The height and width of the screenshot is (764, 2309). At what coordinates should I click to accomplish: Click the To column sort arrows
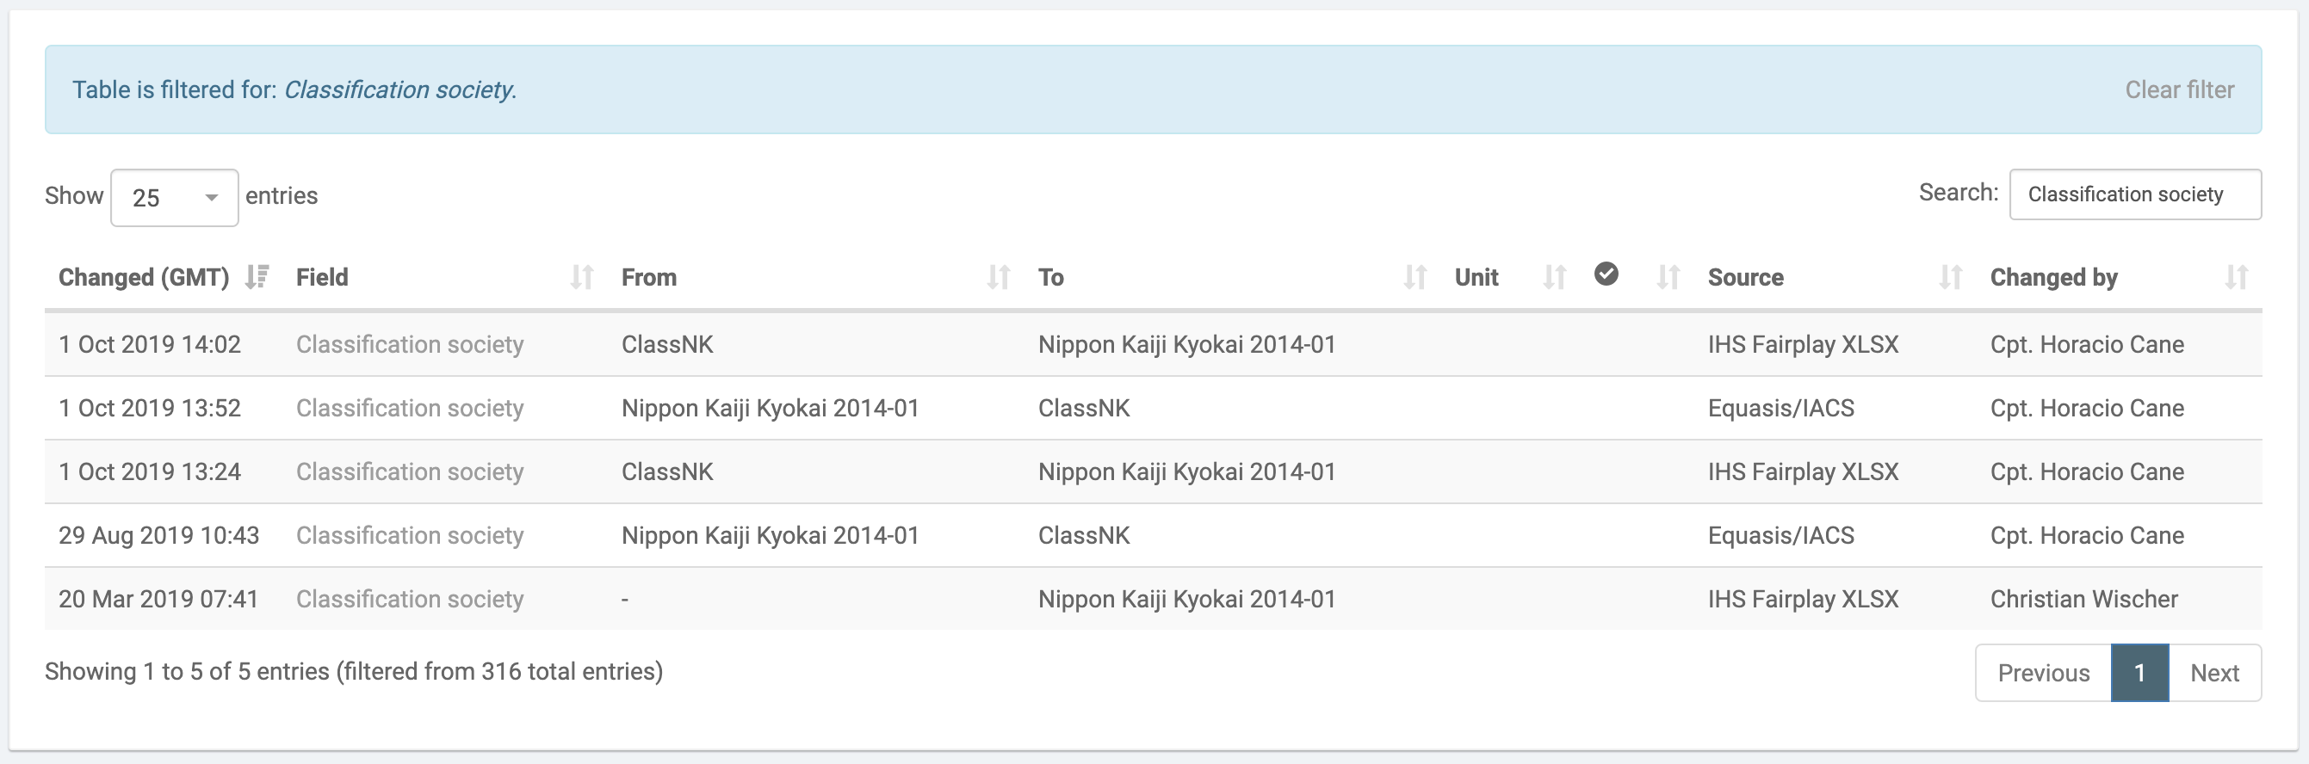click(x=1414, y=278)
